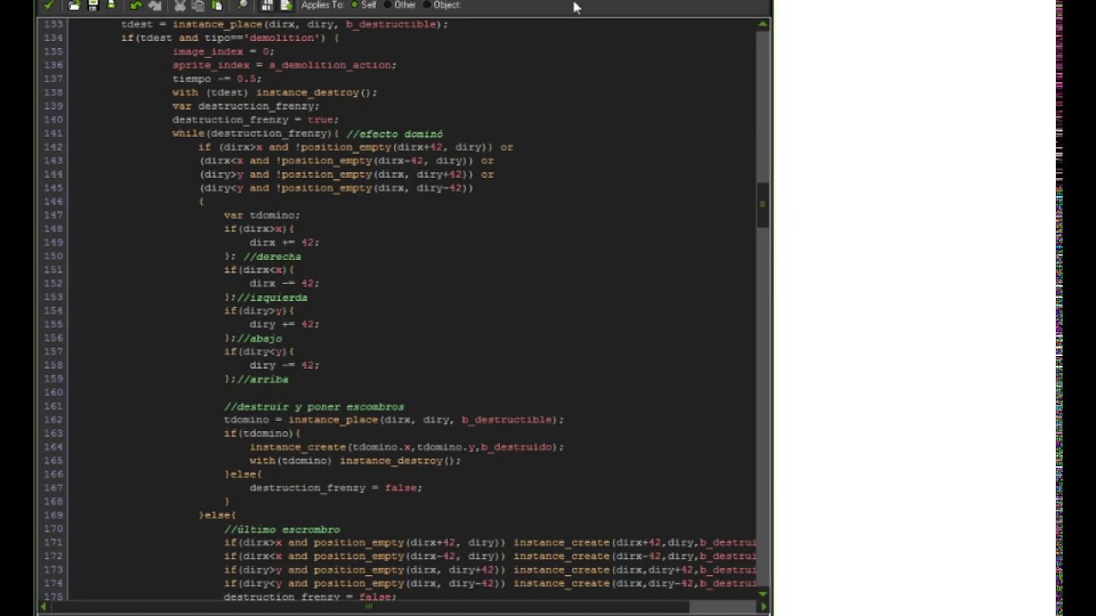Click 'image_index = 0;' on line 135

pos(223,51)
